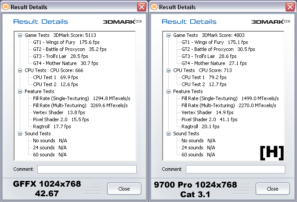Select Ragtroll 17.7 fps row
297x202 pixels.
tap(52, 126)
